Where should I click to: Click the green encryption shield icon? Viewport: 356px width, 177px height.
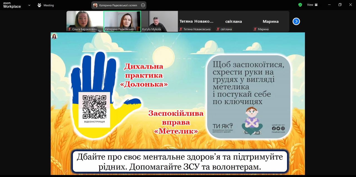(x=300, y=5)
